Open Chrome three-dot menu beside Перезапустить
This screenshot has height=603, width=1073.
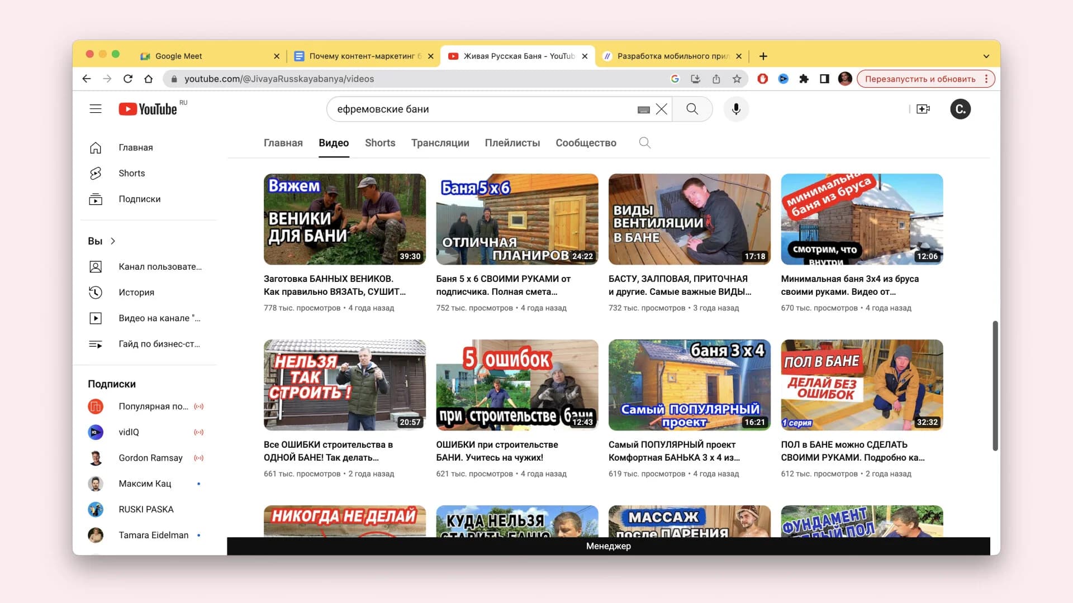coord(987,79)
